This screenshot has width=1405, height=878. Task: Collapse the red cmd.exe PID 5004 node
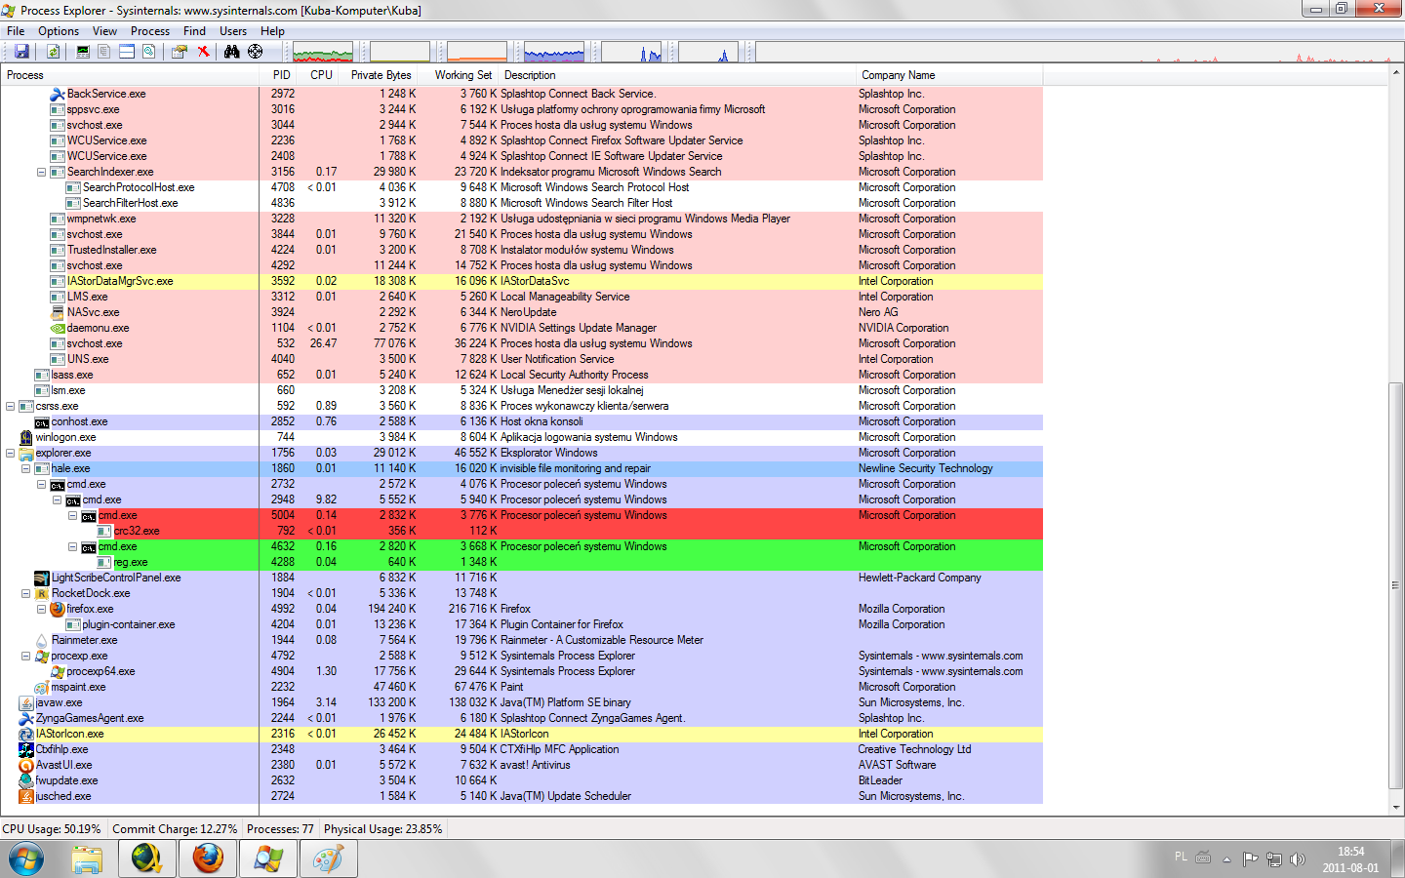(x=73, y=515)
